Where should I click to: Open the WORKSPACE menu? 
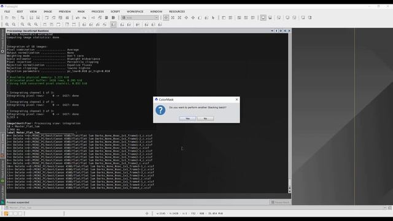pos(135,12)
